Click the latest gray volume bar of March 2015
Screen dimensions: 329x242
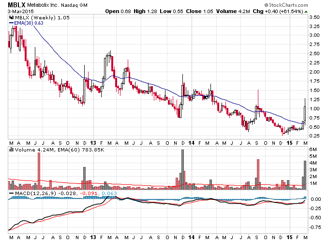pos(305,175)
